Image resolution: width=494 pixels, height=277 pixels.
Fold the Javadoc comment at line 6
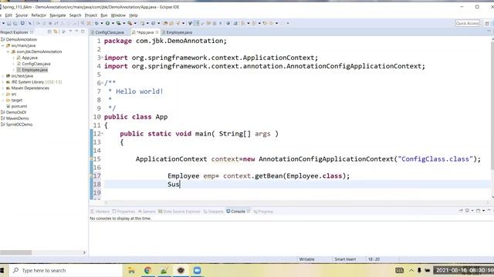(x=103, y=82)
